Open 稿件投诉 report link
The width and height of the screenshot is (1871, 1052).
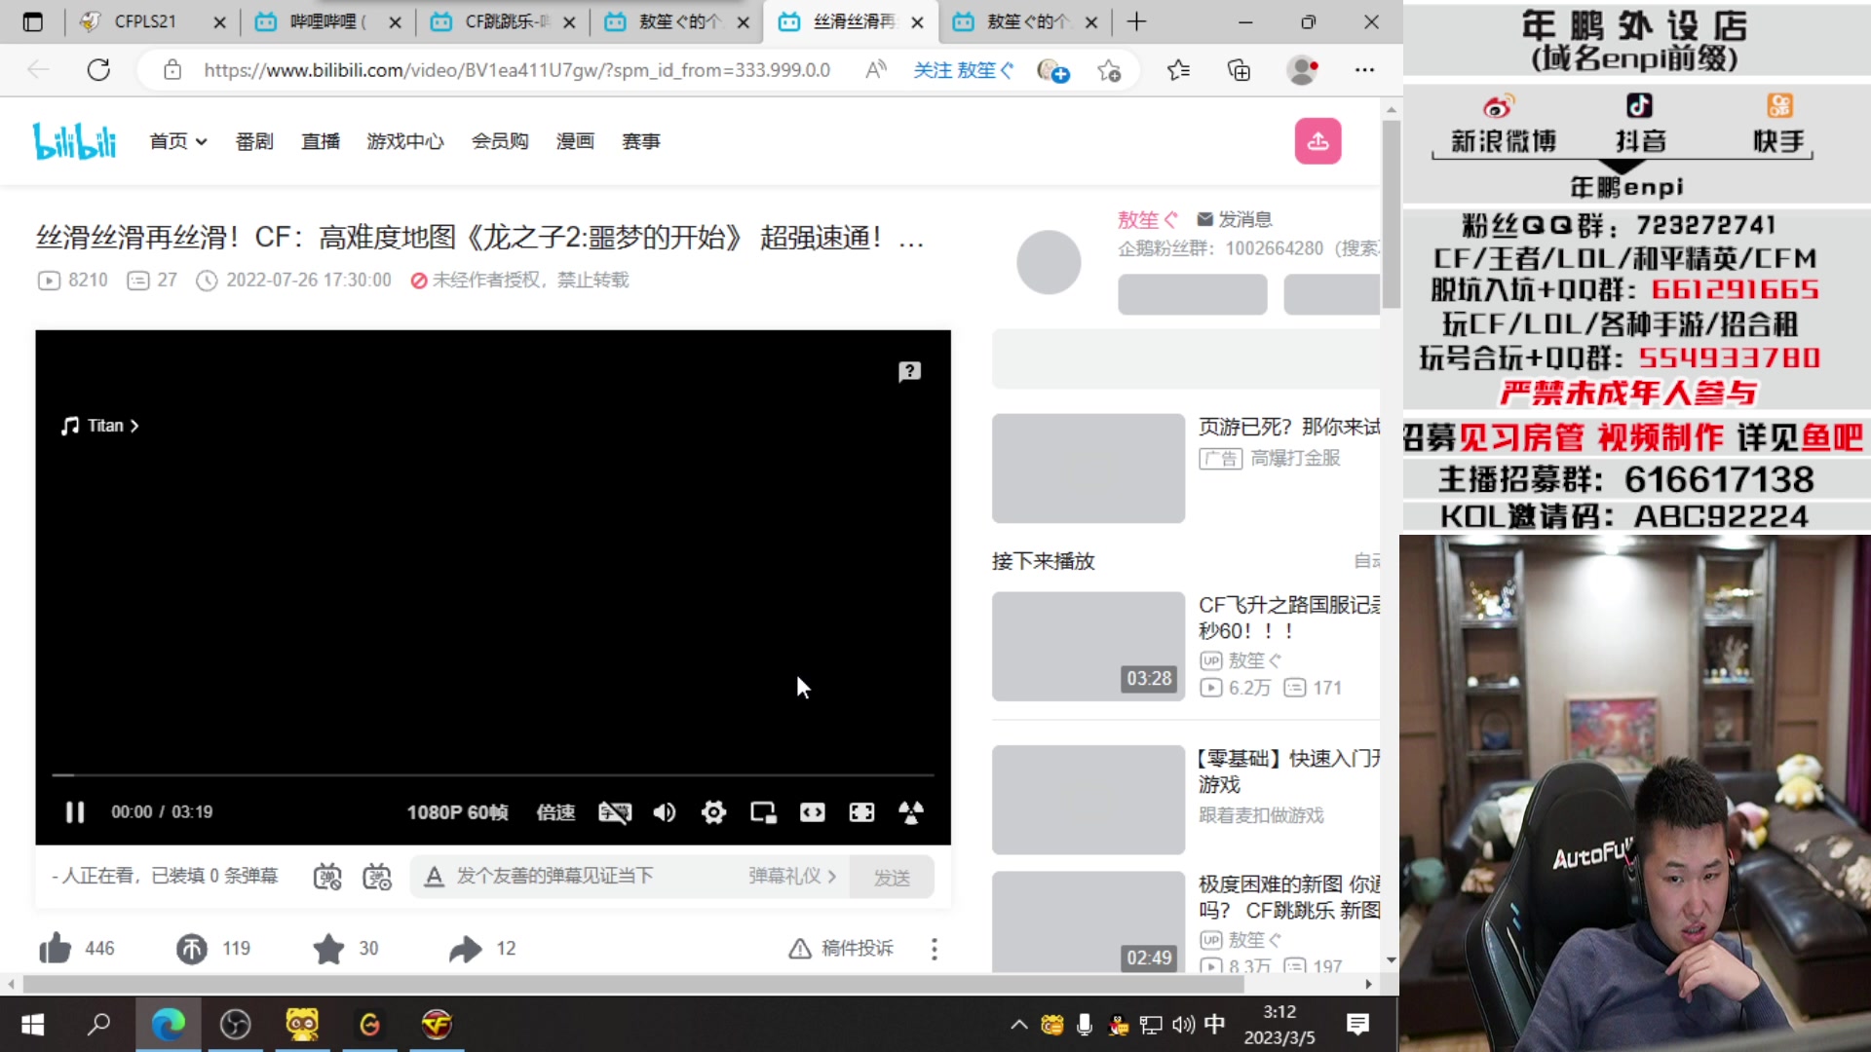(841, 948)
